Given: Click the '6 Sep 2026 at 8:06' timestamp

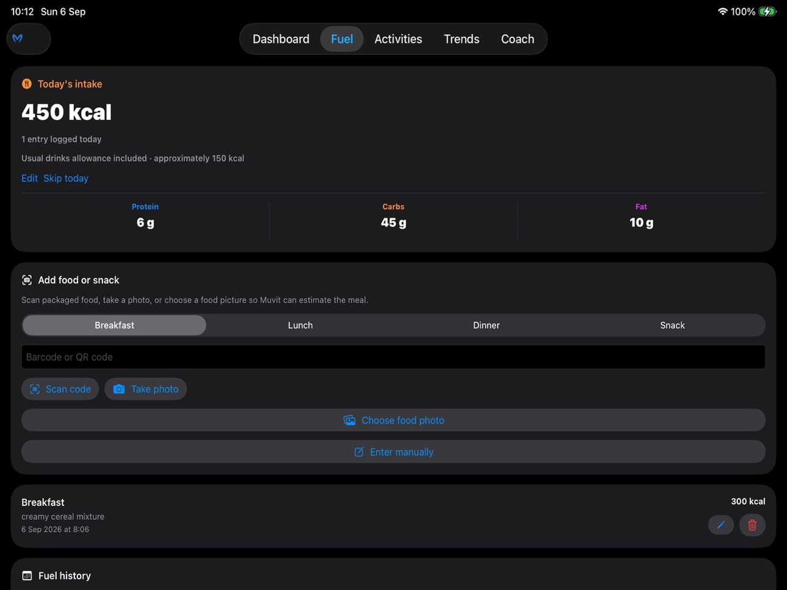Looking at the screenshot, I should (55, 530).
